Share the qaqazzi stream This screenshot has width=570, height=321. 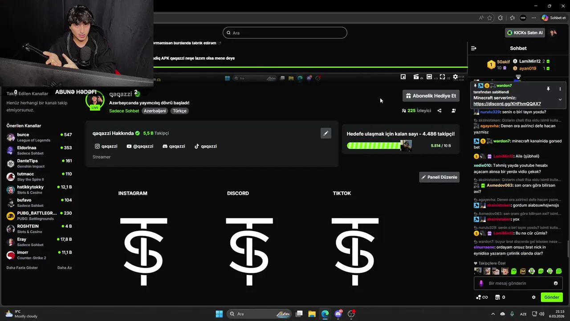440,111
